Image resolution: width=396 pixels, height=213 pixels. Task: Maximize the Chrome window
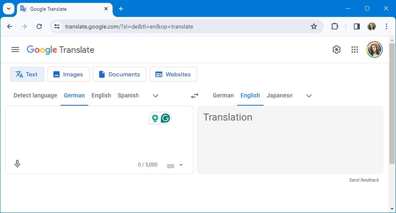click(x=367, y=8)
